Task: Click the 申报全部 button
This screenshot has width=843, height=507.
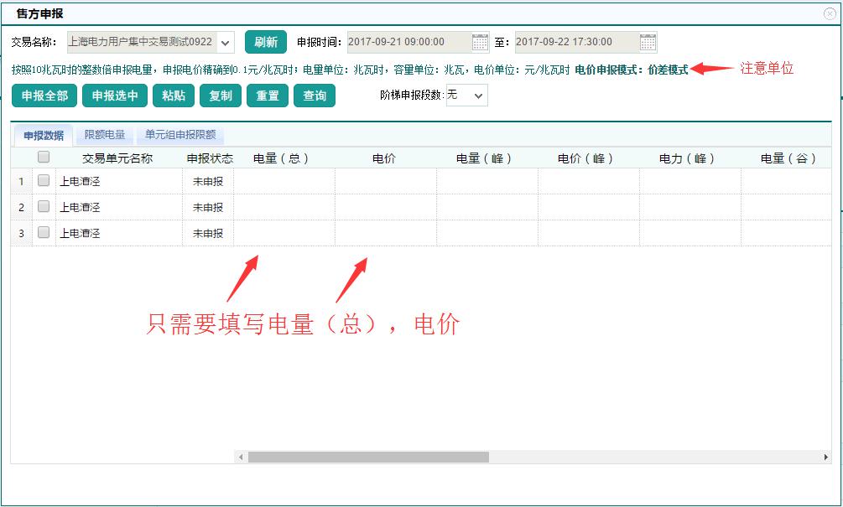Action: click(x=44, y=96)
